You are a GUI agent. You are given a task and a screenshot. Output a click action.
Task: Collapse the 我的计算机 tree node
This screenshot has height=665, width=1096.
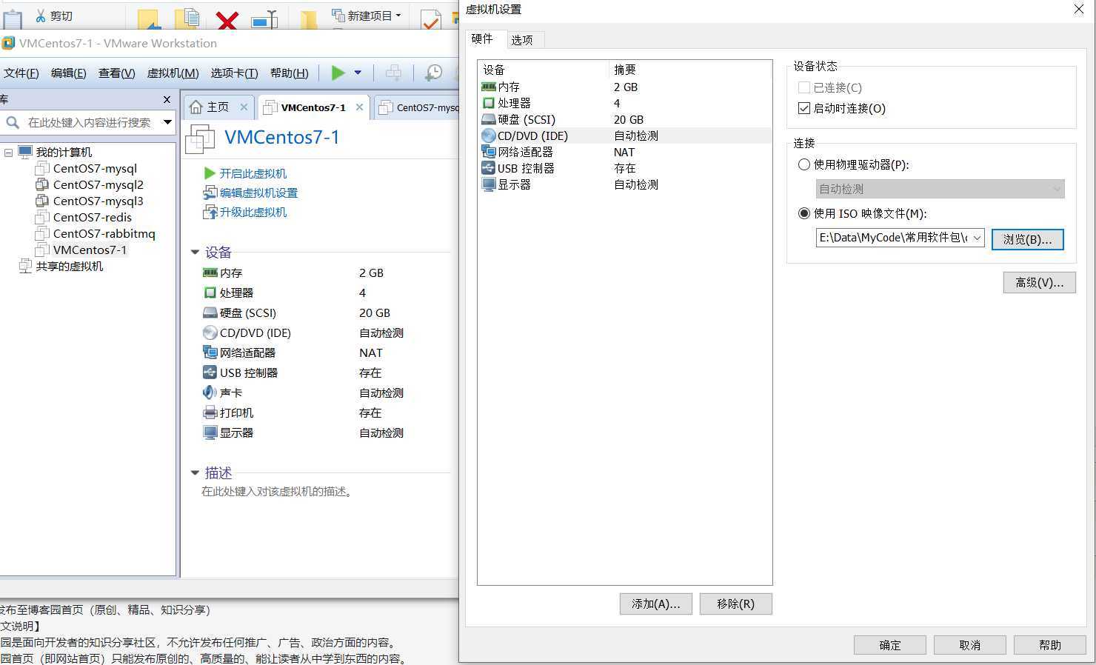click(x=8, y=153)
